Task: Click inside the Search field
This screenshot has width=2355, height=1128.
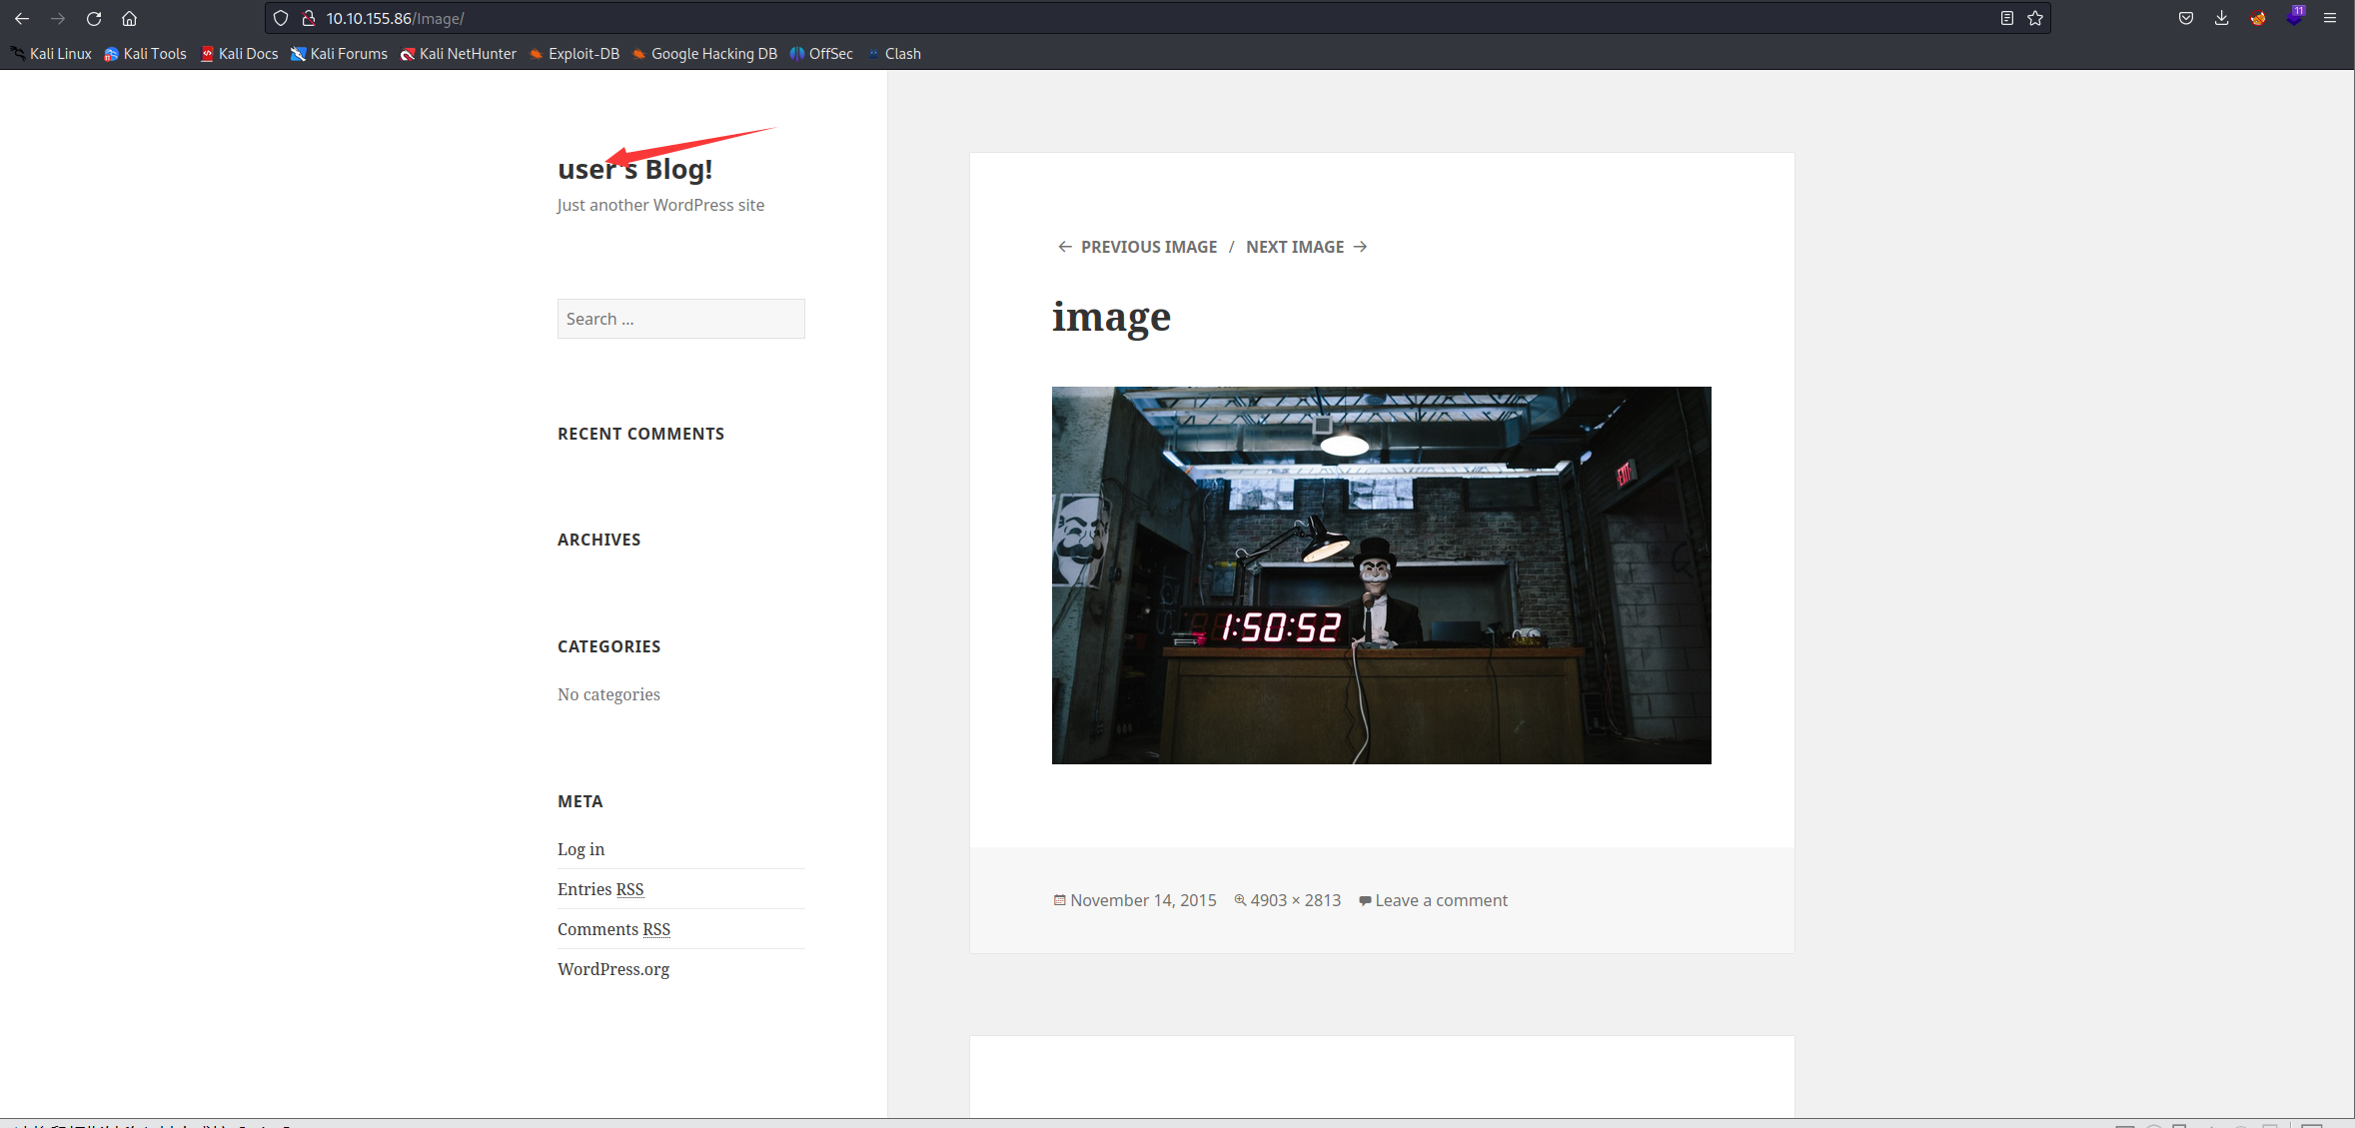Action: point(680,319)
